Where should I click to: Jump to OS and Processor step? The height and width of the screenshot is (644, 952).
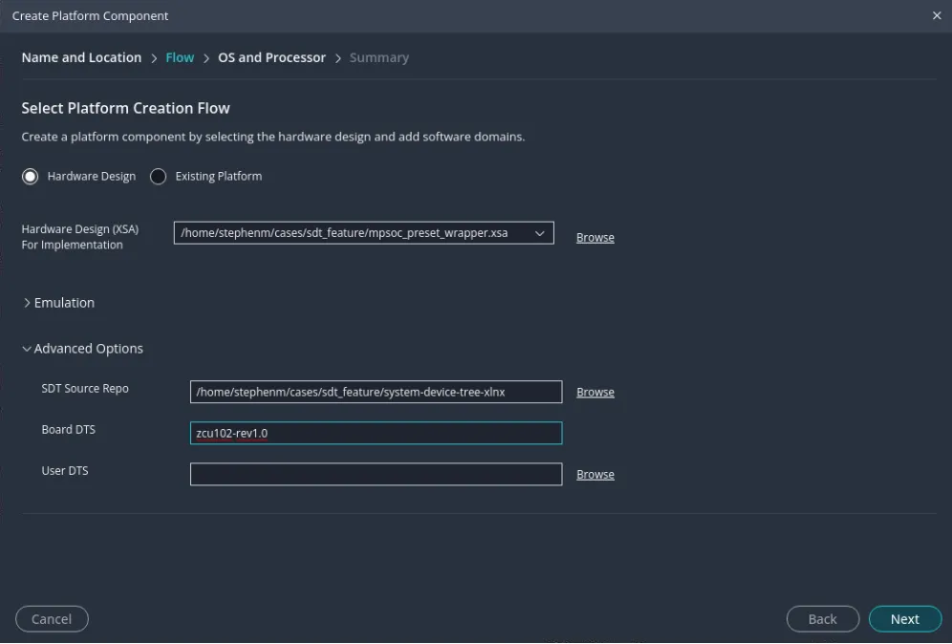(x=271, y=58)
